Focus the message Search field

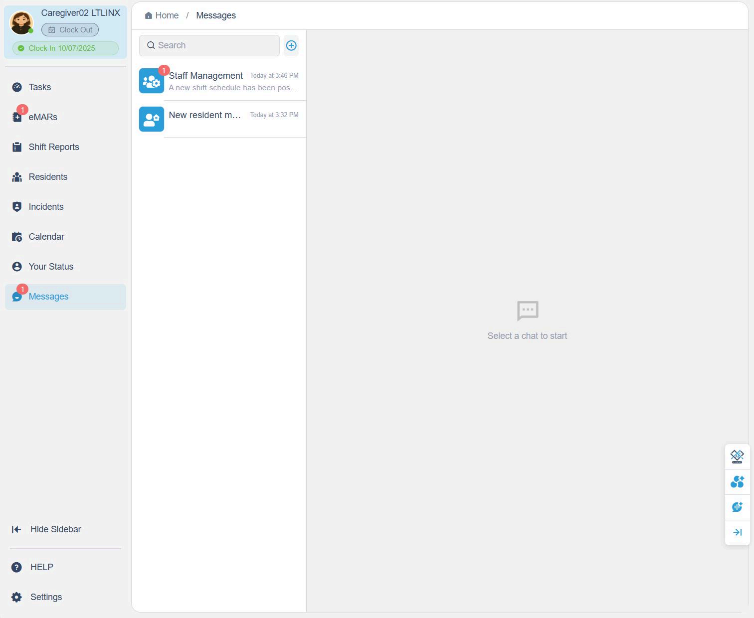209,45
